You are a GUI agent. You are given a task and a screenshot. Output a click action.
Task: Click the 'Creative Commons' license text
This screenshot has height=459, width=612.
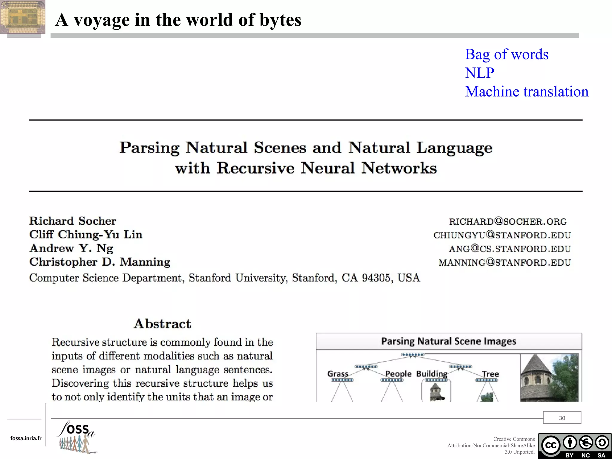coord(514,439)
